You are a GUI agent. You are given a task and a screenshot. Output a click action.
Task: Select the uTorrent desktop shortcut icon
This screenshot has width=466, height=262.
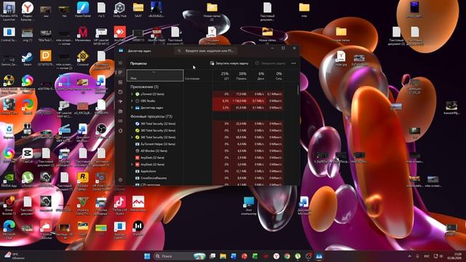tap(28, 180)
